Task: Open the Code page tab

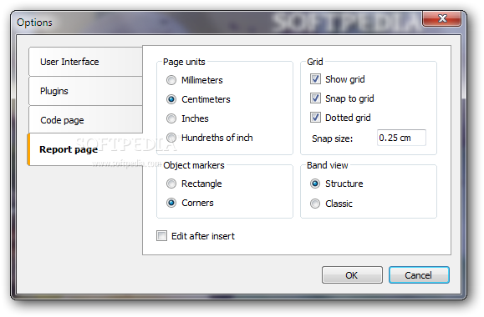Action: pos(85,120)
